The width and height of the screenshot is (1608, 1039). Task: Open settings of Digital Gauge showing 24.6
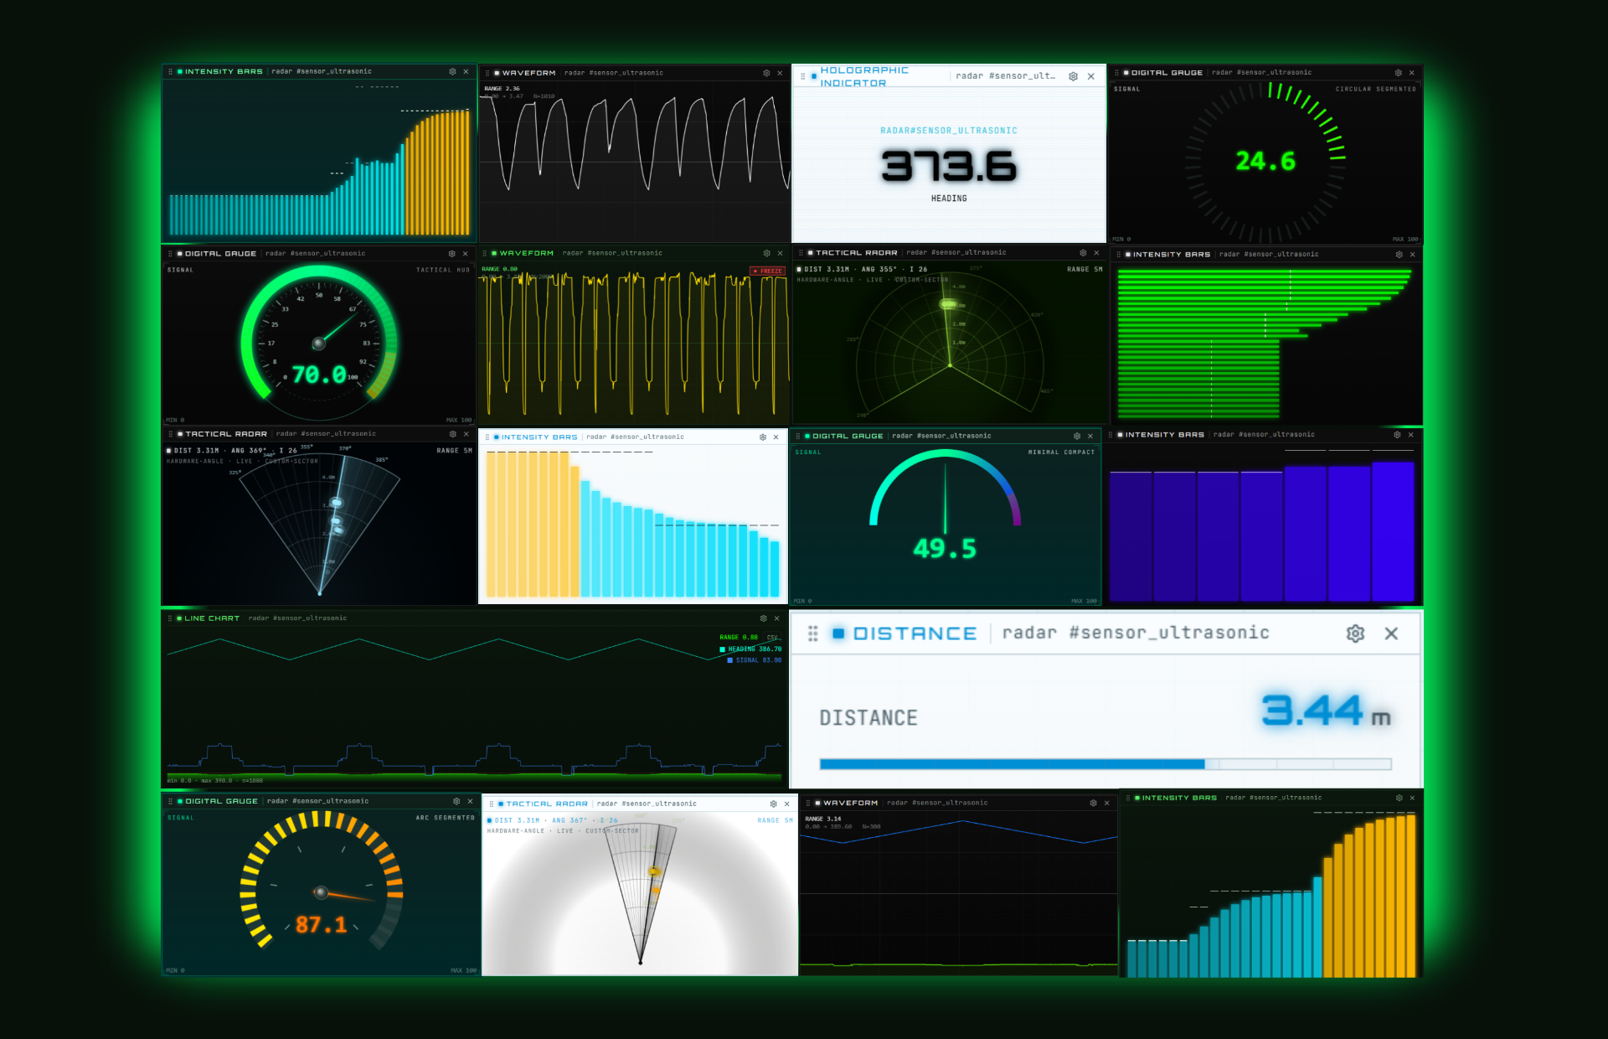1398,73
